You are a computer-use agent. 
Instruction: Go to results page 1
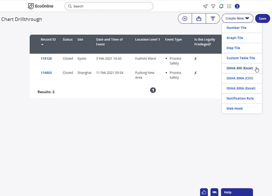(153, 90)
